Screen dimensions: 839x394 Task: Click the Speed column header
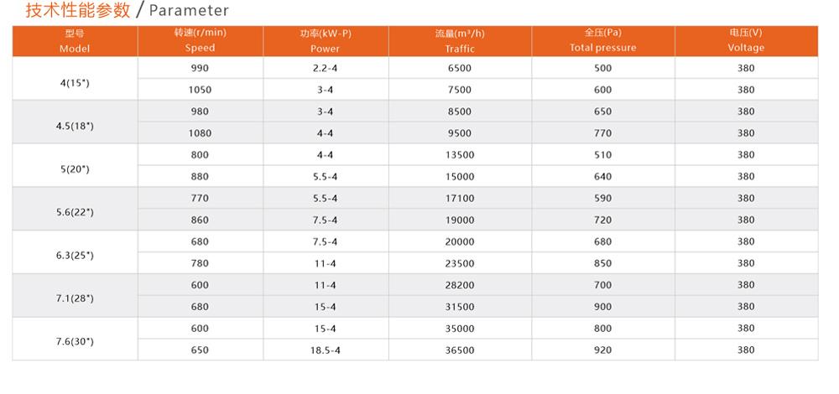tap(201, 41)
